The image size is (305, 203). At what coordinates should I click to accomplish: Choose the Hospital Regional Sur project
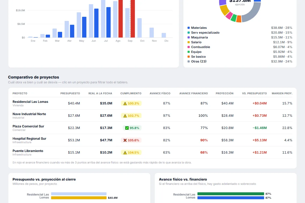point(152,140)
